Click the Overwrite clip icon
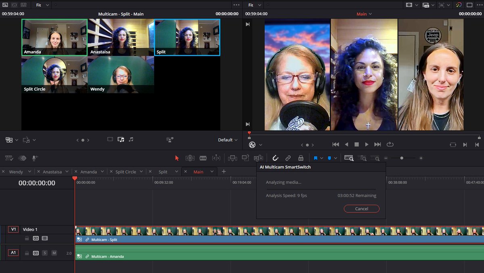The height and width of the screenshot is (273, 484). [x=245, y=158]
